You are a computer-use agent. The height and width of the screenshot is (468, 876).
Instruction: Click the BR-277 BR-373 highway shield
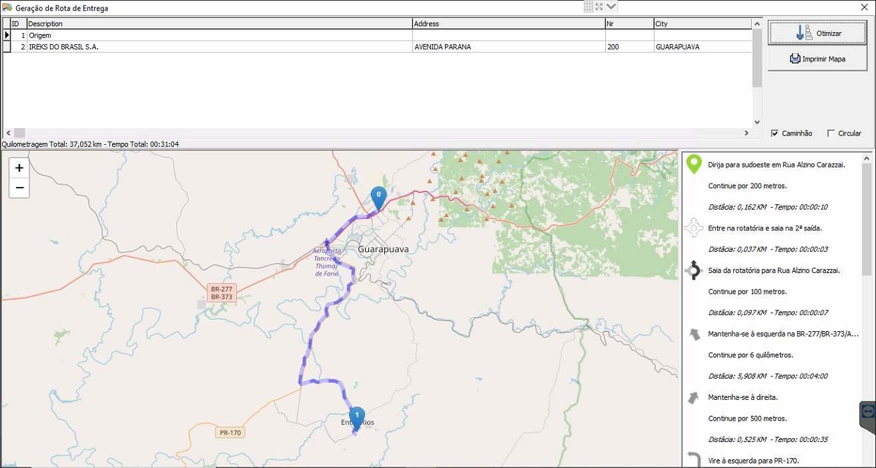(x=221, y=292)
